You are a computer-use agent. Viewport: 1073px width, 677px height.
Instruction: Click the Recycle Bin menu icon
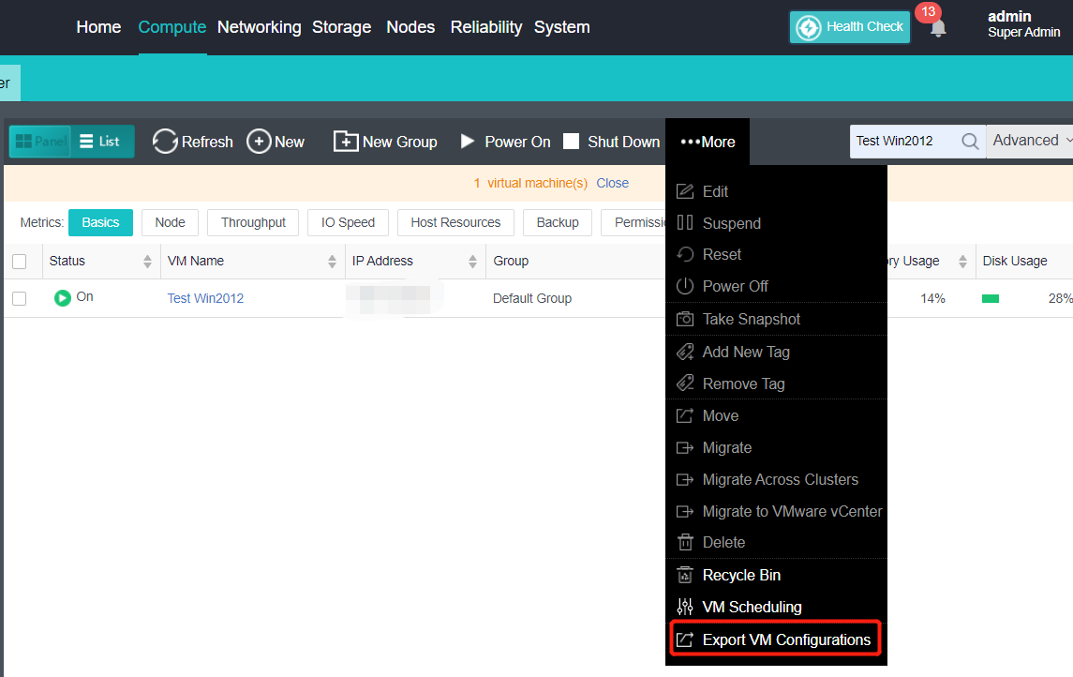(x=685, y=575)
